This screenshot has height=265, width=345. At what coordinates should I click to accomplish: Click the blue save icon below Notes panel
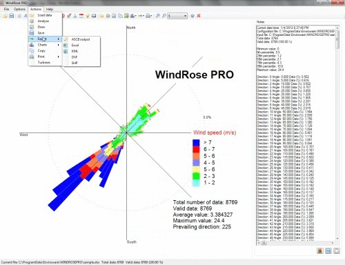[328, 251]
